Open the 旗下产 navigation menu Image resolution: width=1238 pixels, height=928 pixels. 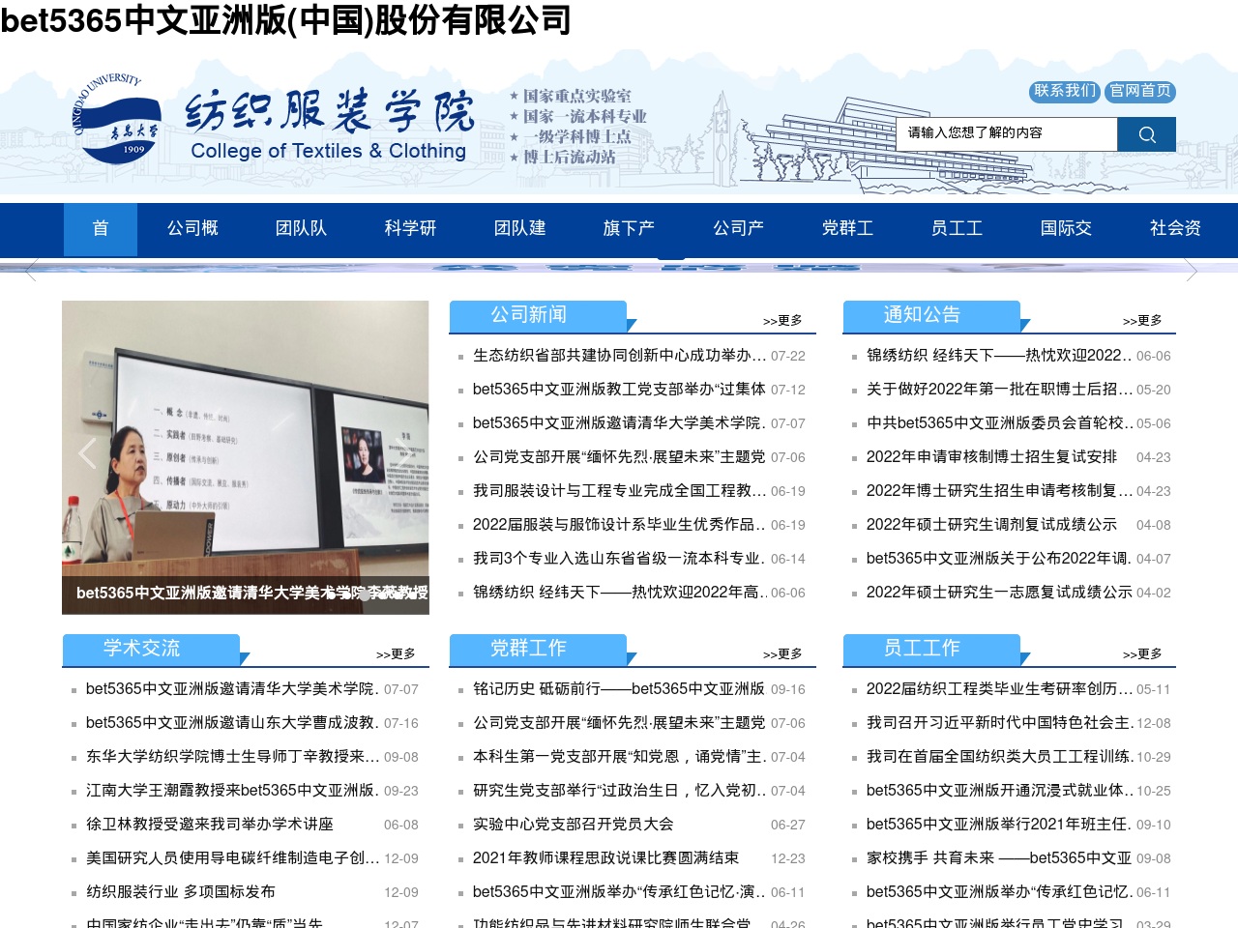coord(629,229)
